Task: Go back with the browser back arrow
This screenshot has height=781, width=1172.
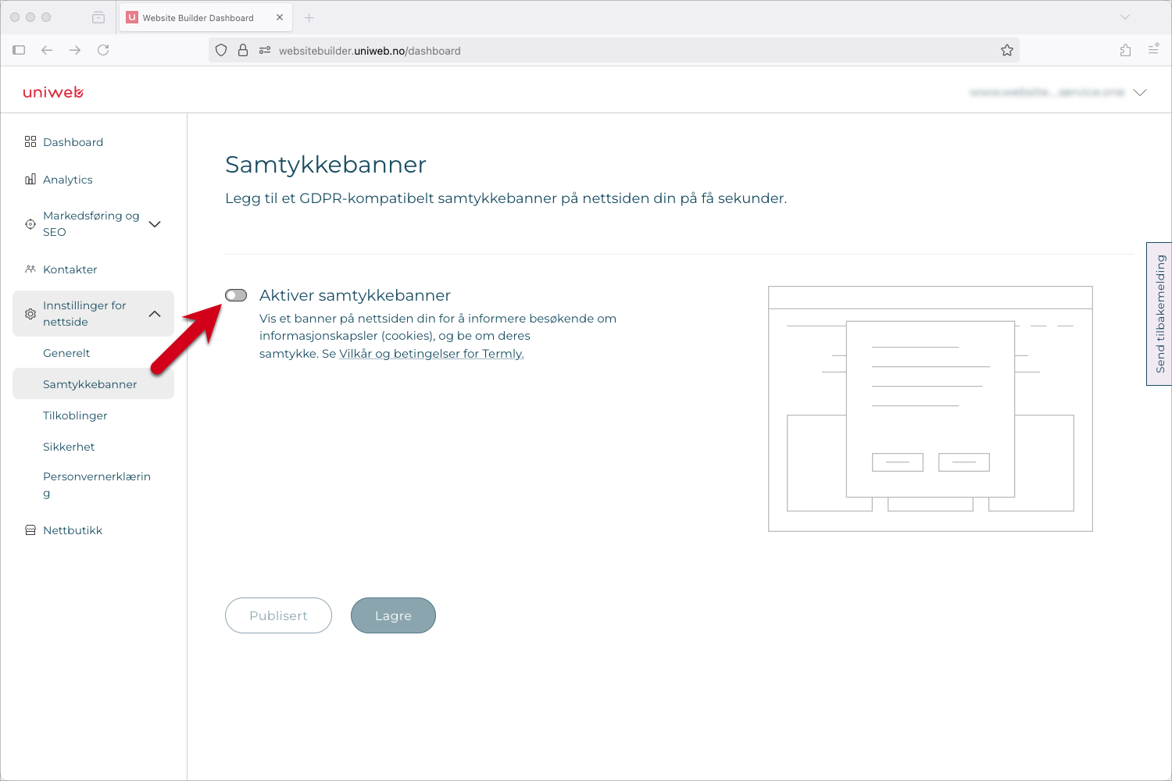Action: [x=47, y=50]
